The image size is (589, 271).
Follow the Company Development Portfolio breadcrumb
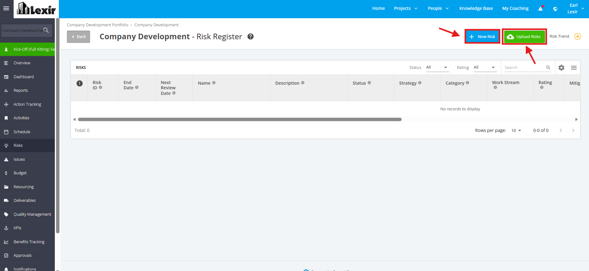[x=98, y=25]
